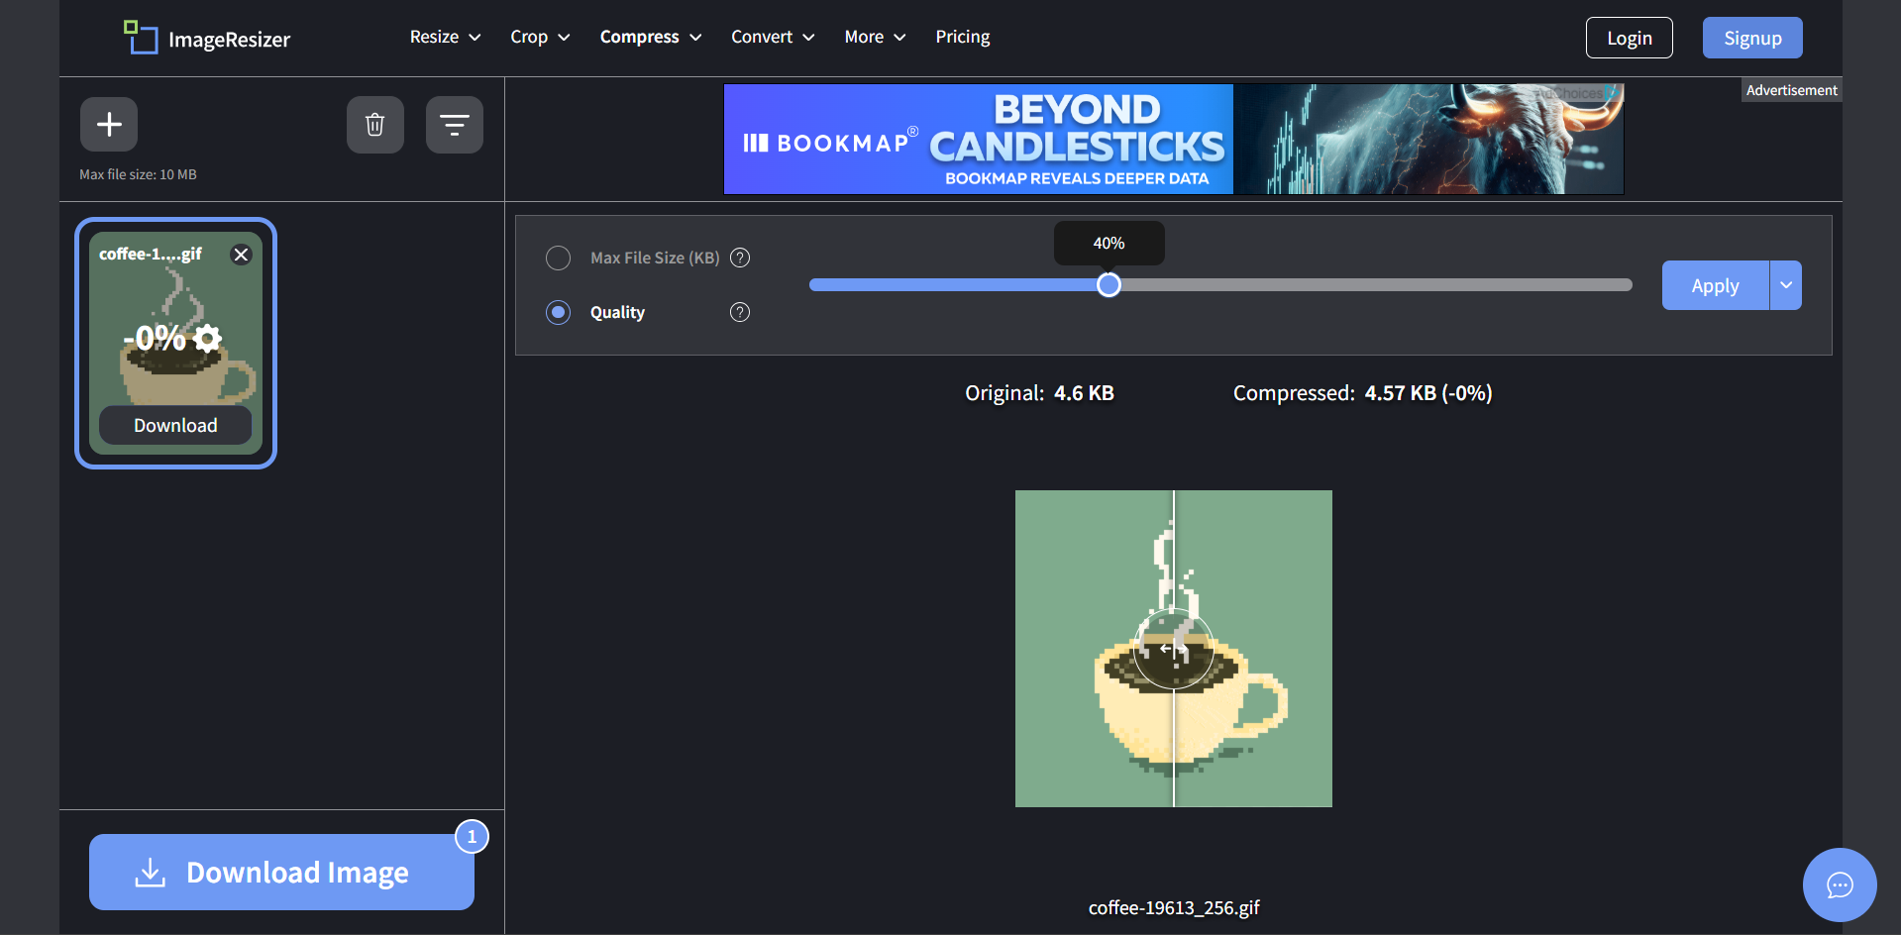Expand the Resize menu dropdown
The width and height of the screenshot is (1901, 935).
pos(445,37)
